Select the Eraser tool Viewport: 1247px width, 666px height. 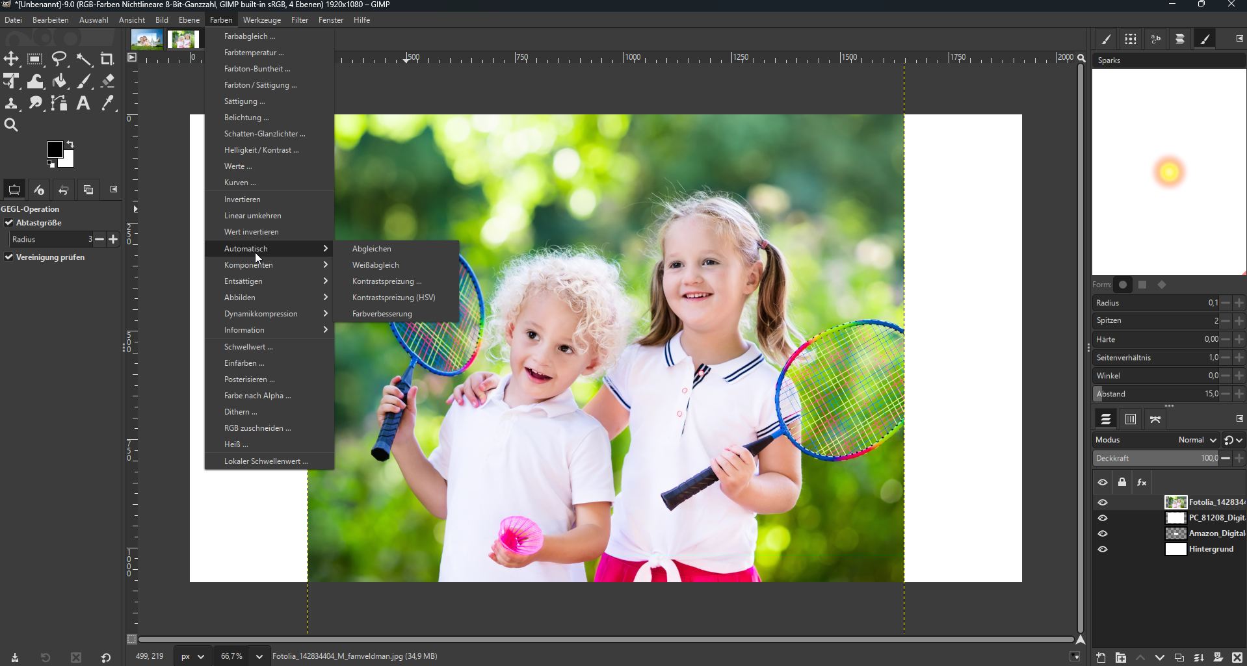tap(108, 81)
